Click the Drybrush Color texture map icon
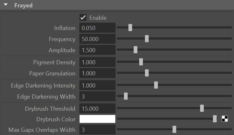This screenshot has width=234, height=135. click(x=225, y=119)
